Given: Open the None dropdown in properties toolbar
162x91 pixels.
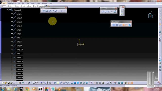Looking at the screenshot, I should click(x=43, y=6).
